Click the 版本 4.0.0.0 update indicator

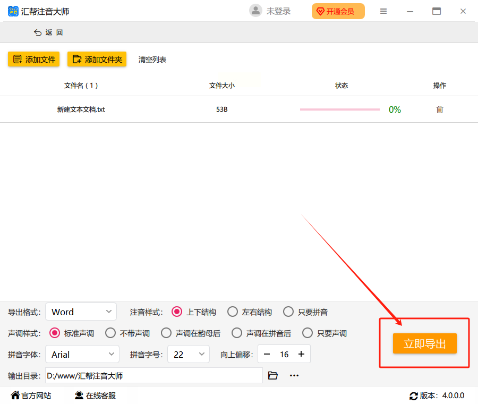(437, 396)
